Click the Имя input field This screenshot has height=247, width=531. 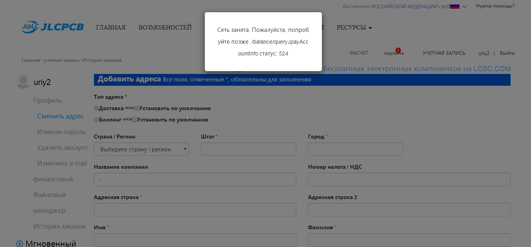click(195, 240)
